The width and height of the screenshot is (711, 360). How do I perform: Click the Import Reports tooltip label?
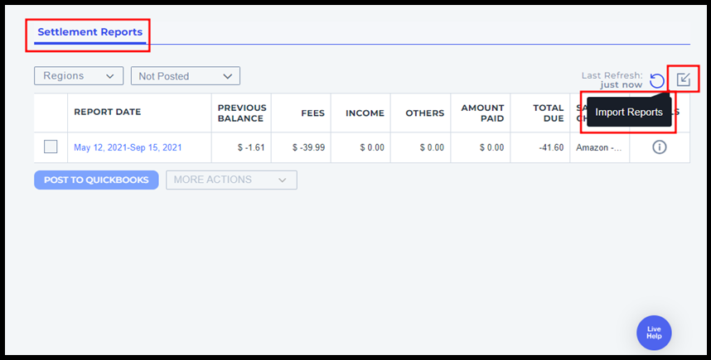[629, 113]
